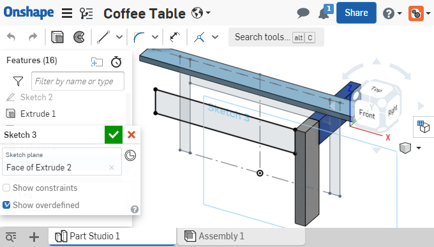Add a new folder to features
Screen dimensions: 434x247
pos(97,62)
